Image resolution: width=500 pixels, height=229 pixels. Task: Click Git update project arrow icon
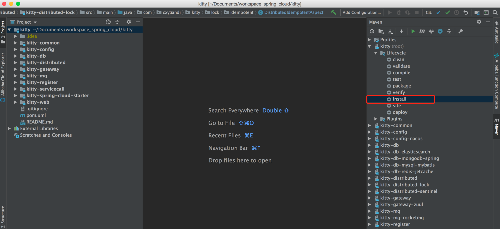439,12
